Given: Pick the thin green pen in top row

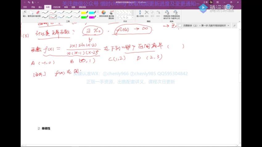Looking at the screenshot, I should [69, 12].
